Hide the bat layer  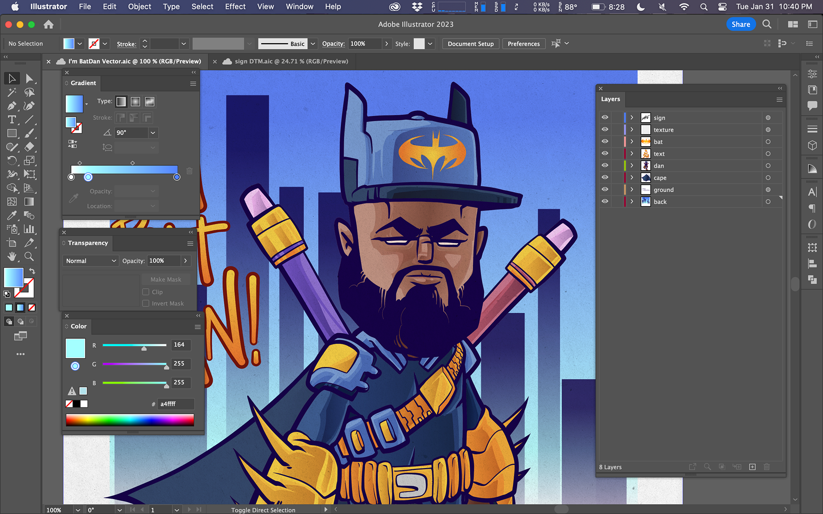[x=605, y=141]
